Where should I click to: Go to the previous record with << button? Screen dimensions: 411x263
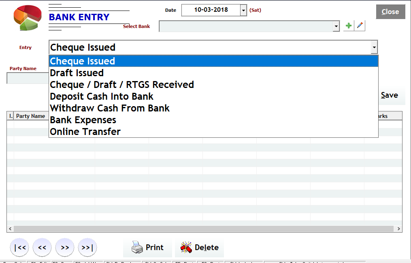[x=42, y=247]
